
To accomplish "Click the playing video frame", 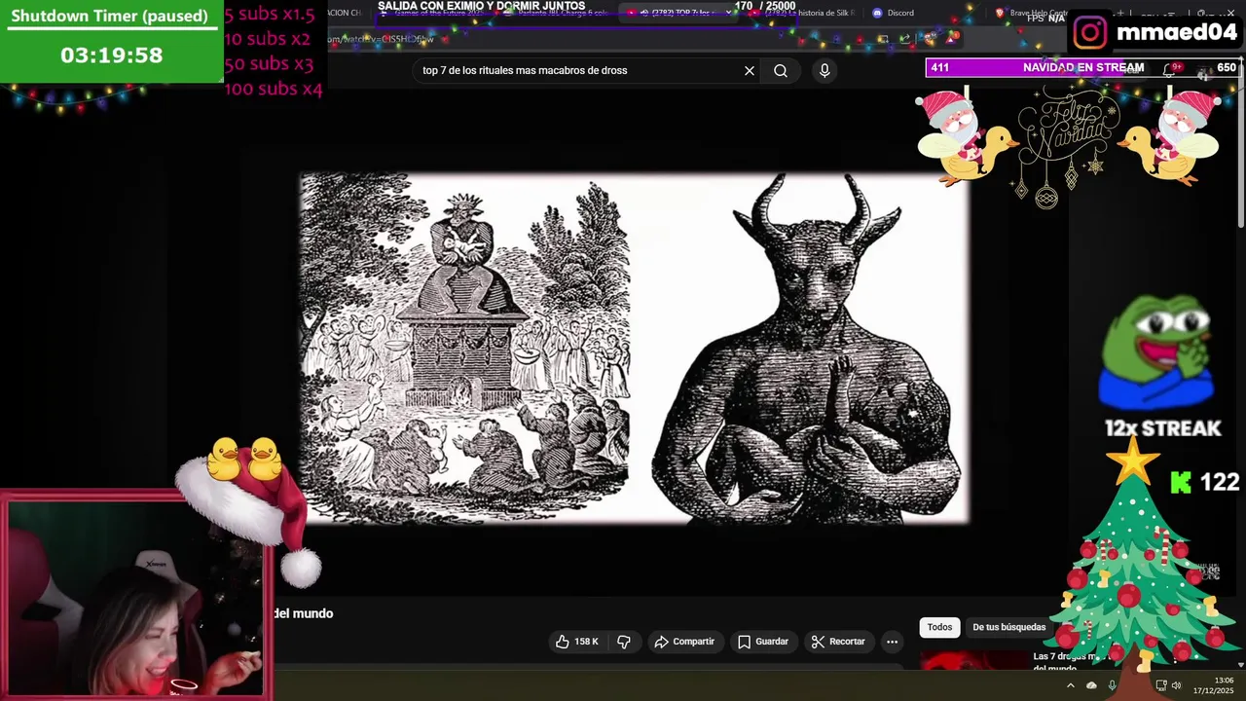I will [635, 349].
